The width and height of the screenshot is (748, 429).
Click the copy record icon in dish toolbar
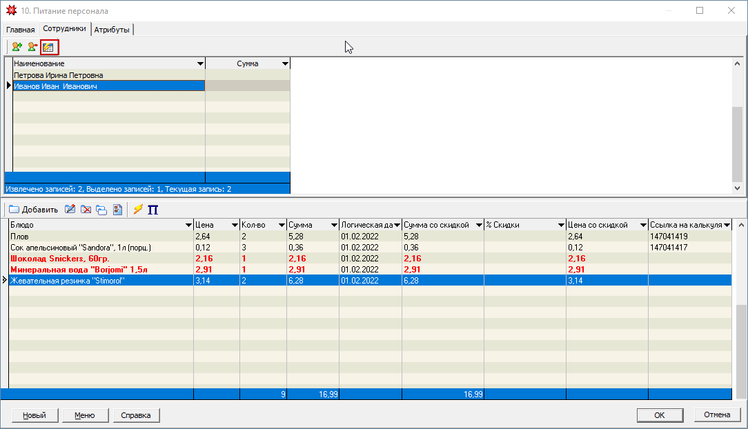[x=101, y=209]
